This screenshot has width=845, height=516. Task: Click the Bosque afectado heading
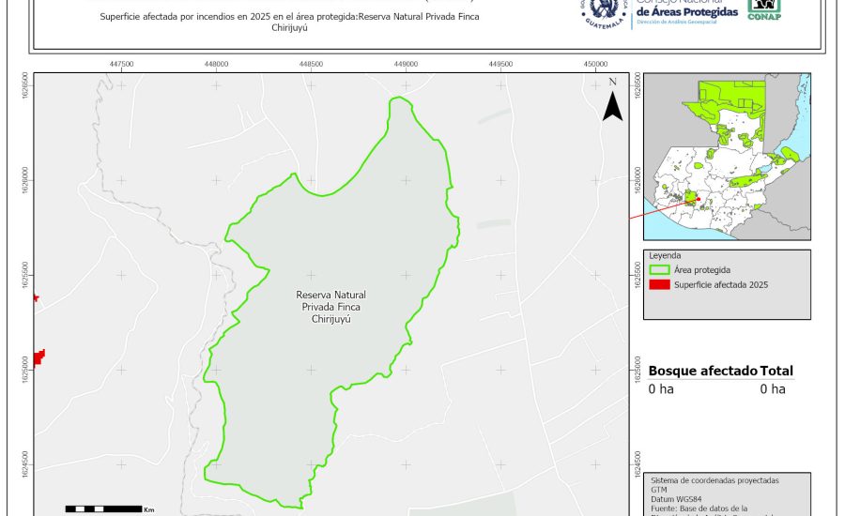[702, 371]
